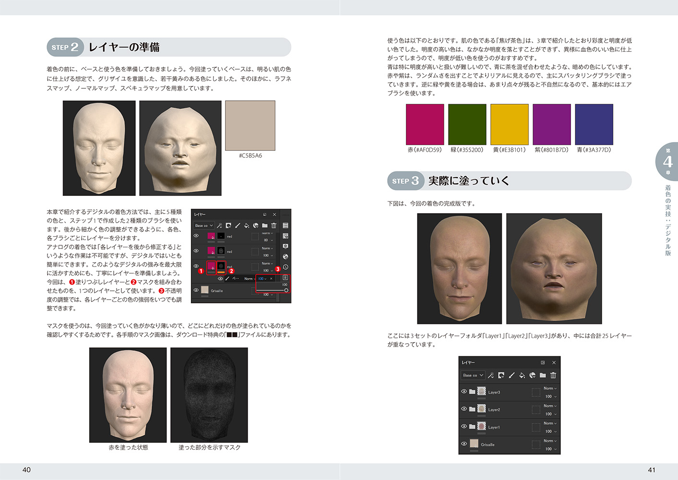Hide the Layer1 folder

(x=464, y=426)
